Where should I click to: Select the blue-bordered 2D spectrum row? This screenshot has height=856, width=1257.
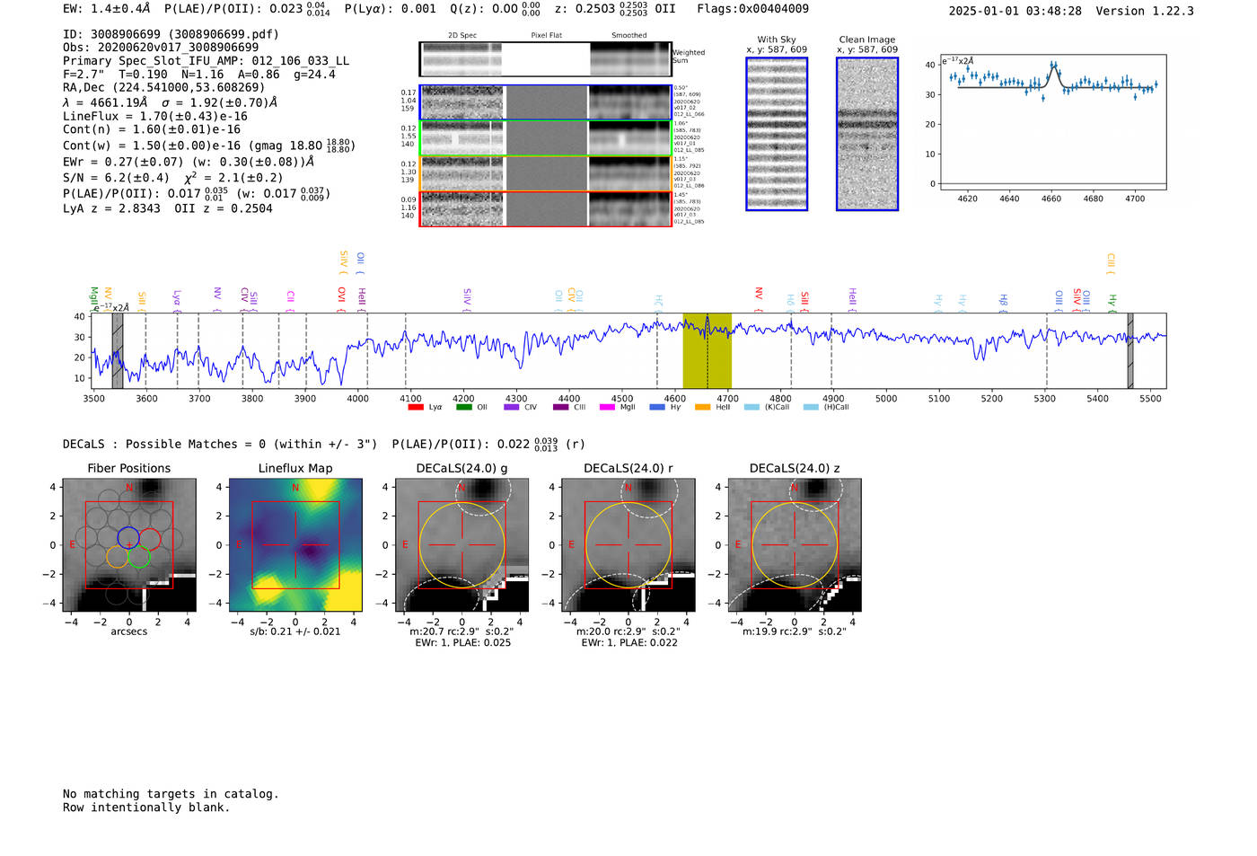click(x=546, y=102)
